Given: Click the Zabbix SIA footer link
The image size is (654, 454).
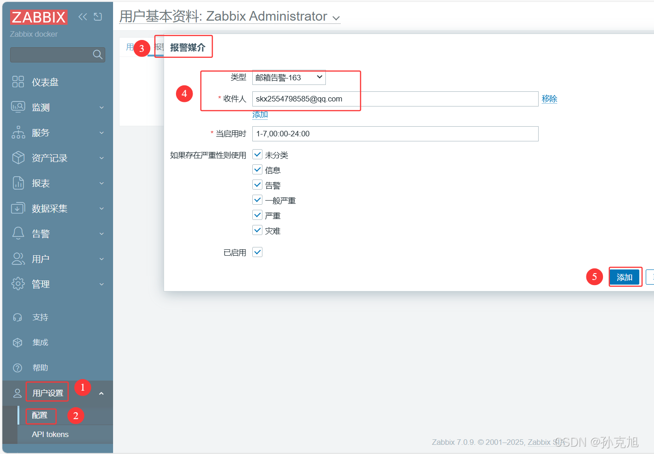Looking at the screenshot, I should (x=546, y=442).
